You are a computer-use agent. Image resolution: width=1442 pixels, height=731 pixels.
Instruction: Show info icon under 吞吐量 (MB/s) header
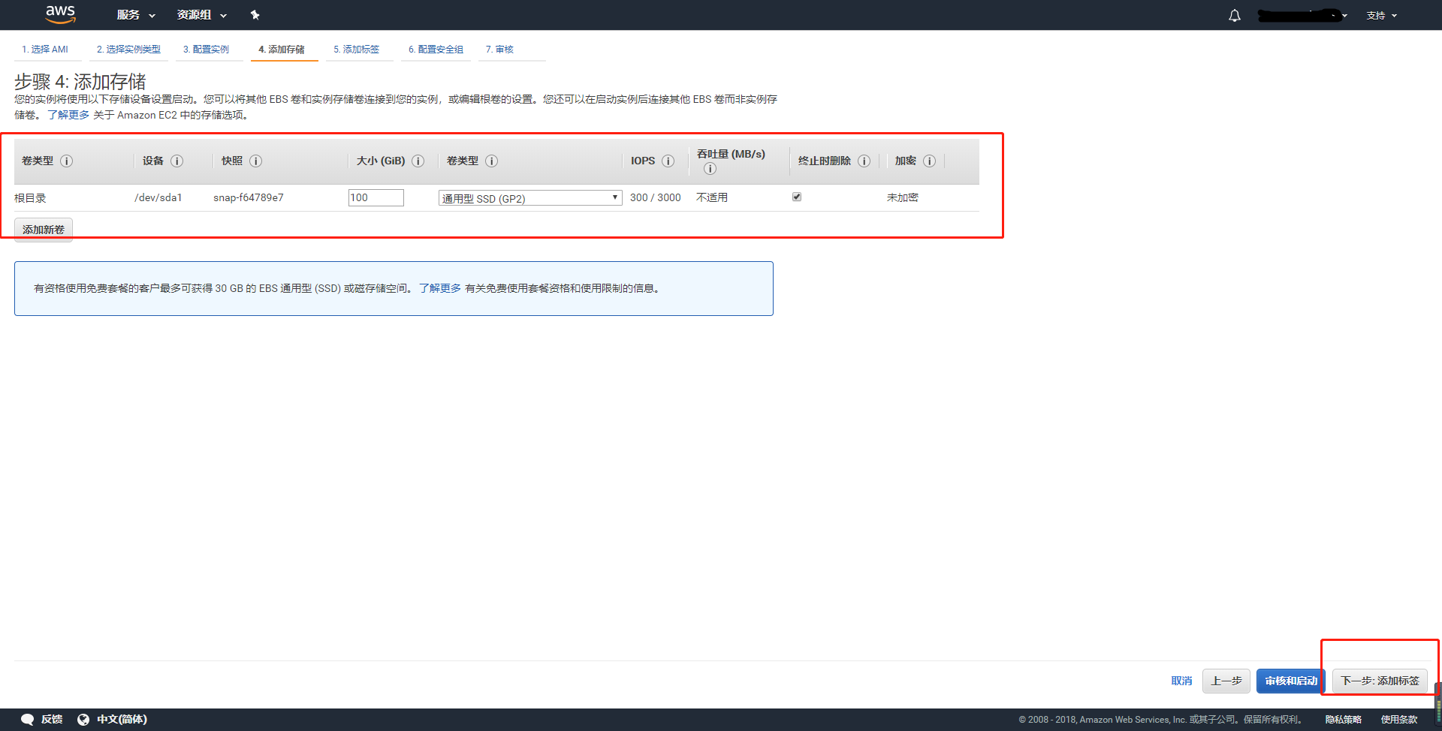point(710,169)
